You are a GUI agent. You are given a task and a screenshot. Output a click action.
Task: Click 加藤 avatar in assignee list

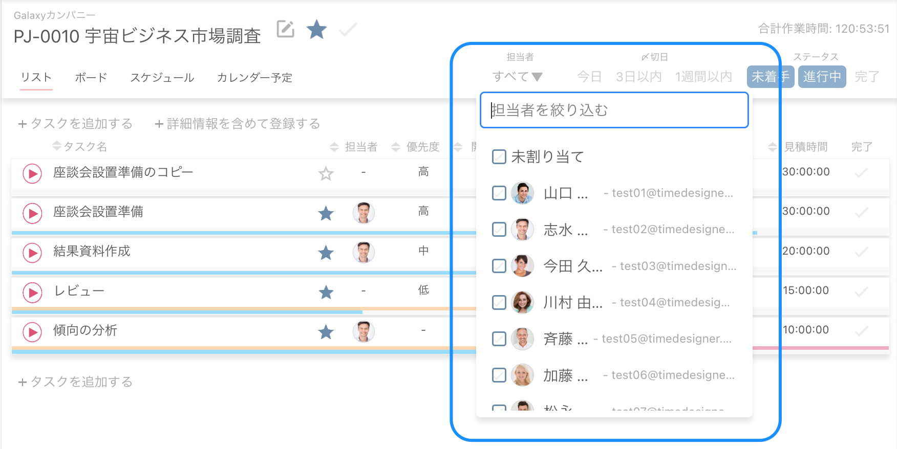tap(522, 375)
